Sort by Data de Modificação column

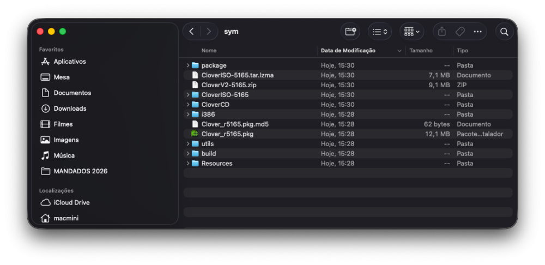pyautogui.click(x=348, y=50)
